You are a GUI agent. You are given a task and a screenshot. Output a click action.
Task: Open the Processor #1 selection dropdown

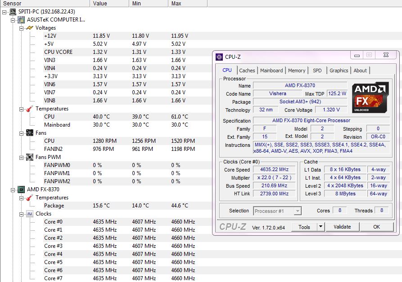coord(298,211)
